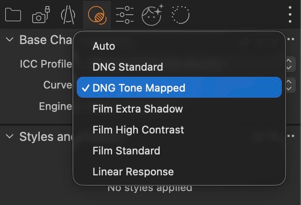301x205 pixels.
Task: Choose Auto from the curve menu
Action: (104, 46)
